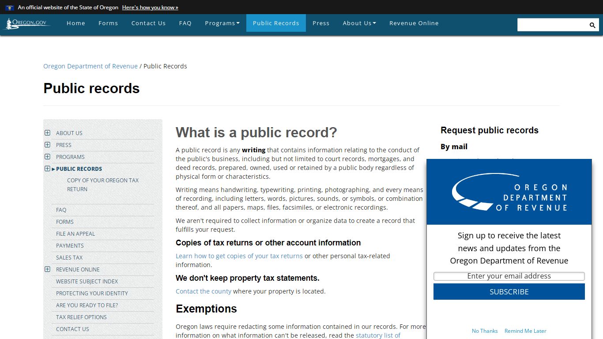Open Tax Relief Options sidebar item
The width and height of the screenshot is (603, 339).
point(81,317)
